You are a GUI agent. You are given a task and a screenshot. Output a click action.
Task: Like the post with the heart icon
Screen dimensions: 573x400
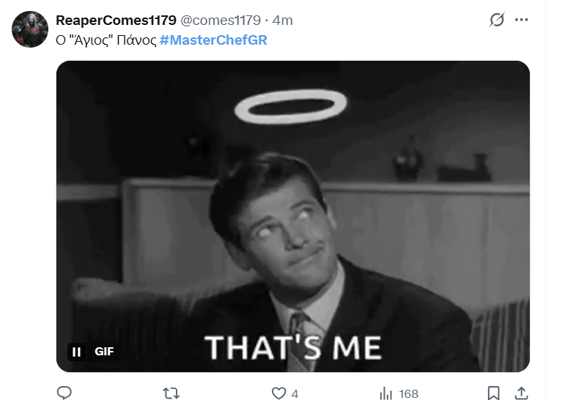[278, 393]
